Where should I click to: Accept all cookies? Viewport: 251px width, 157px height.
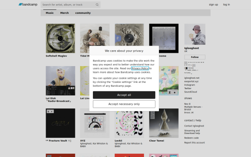124,95
